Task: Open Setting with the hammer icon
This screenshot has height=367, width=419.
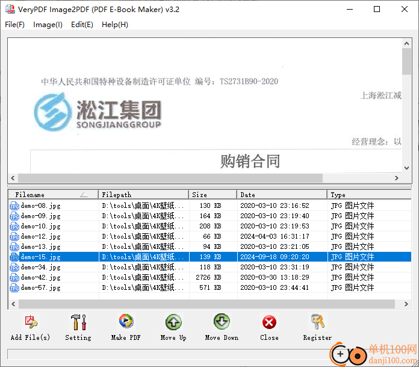Action: (78, 322)
